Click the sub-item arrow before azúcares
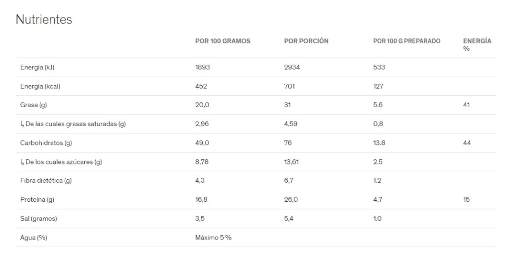 coord(22,162)
